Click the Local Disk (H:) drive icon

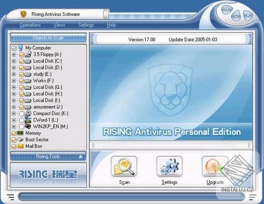pos(28,94)
